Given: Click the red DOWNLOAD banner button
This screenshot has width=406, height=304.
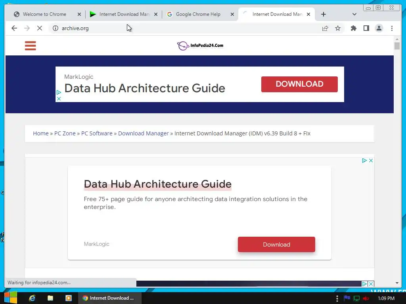Looking at the screenshot, I should (299, 84).
